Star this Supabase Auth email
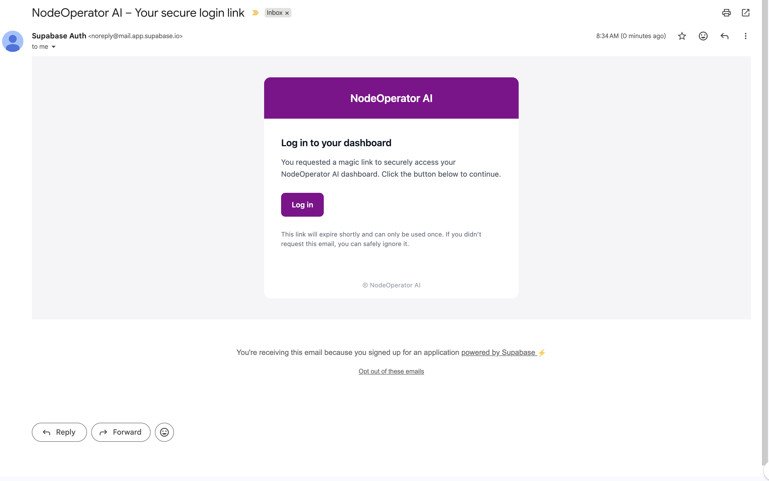This screenshot has width=769, height=481. (x=682, y=36)
